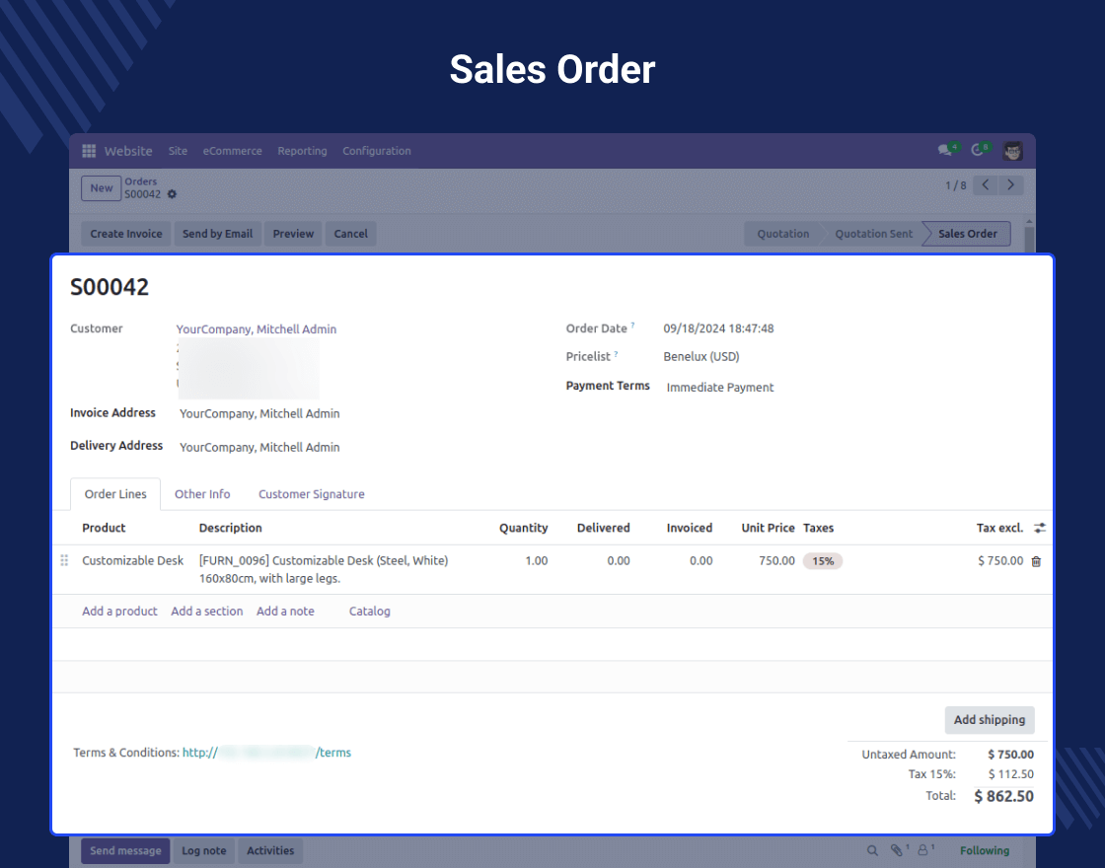
Task: Click the Order Date value field
Action: 718,328
